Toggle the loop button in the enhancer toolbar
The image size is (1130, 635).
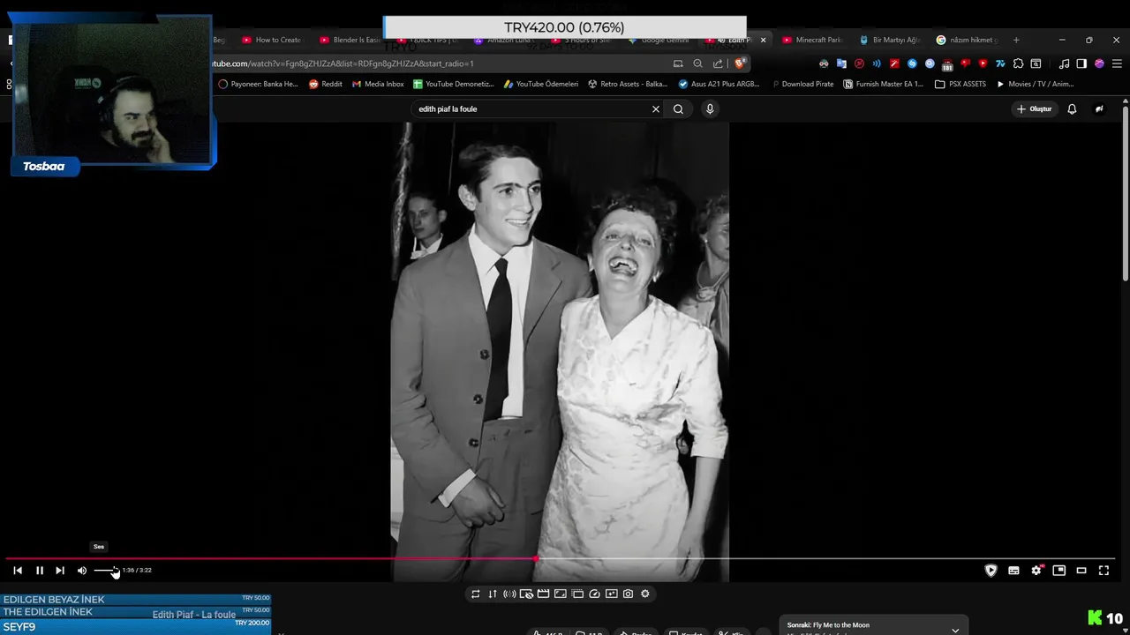point(476,594)
